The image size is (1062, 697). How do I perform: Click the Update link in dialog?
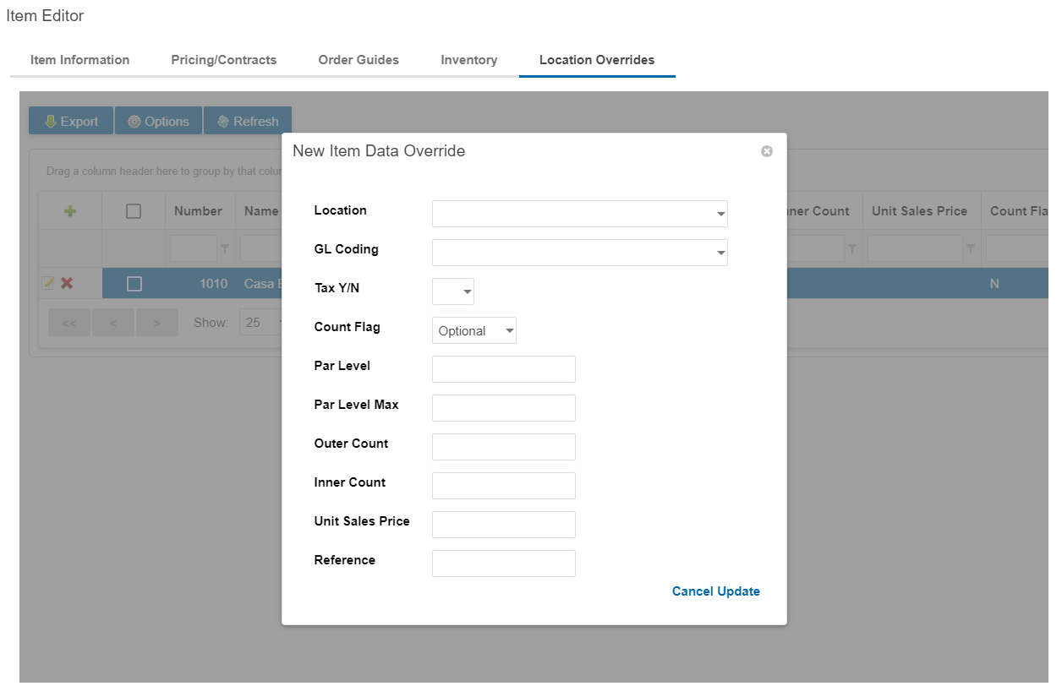738,591
